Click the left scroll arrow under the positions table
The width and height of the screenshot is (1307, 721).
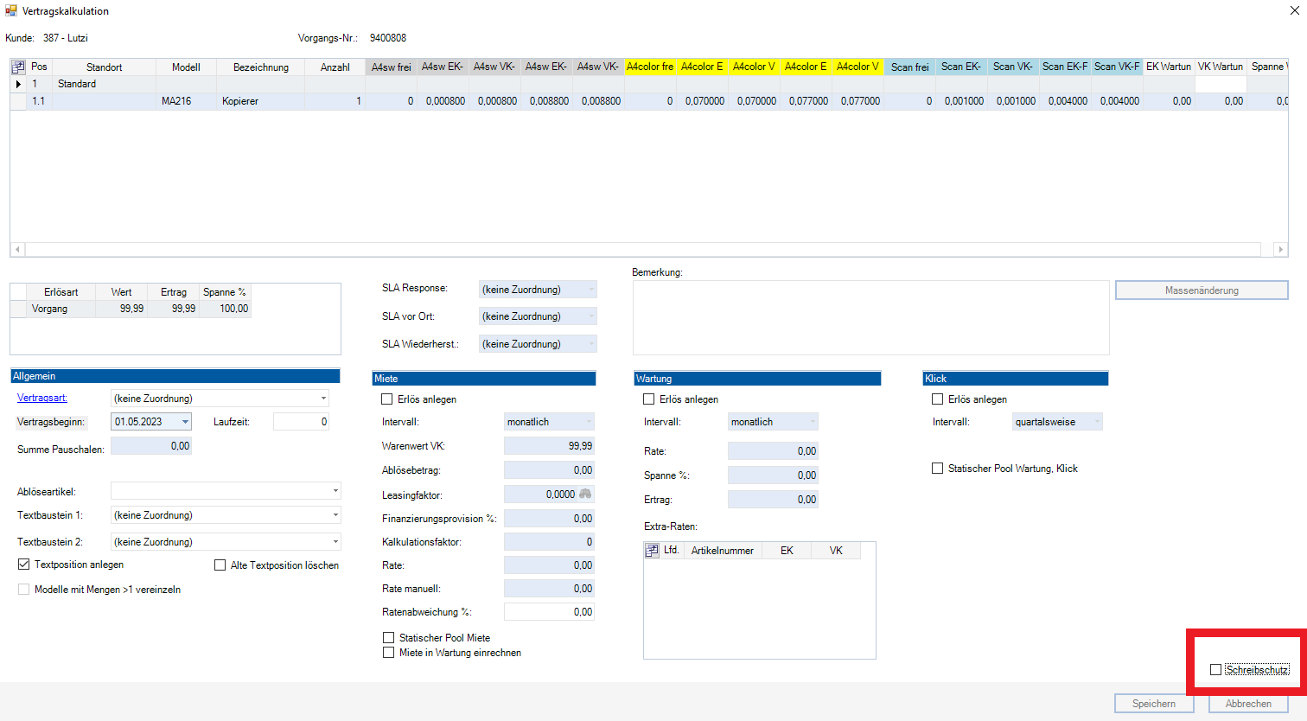(x=17, y=249)
